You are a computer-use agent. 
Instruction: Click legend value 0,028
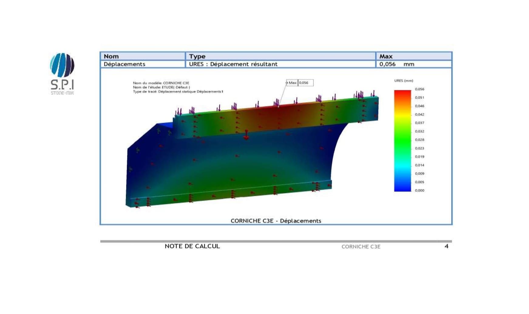coord(419,140)
